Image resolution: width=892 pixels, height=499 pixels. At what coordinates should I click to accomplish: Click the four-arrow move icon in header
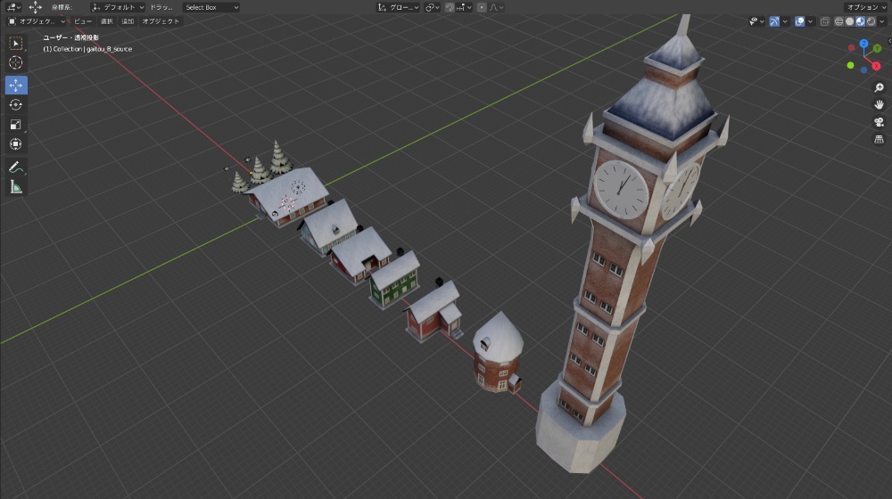tap(36, 7)
